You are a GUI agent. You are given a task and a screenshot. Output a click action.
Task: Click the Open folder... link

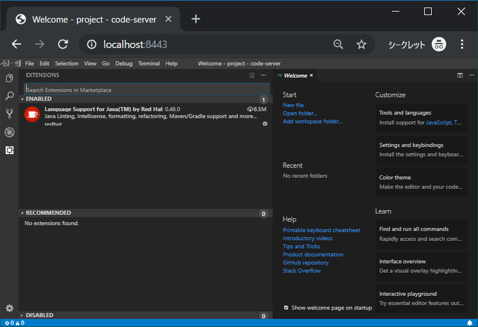click(300, 113)
